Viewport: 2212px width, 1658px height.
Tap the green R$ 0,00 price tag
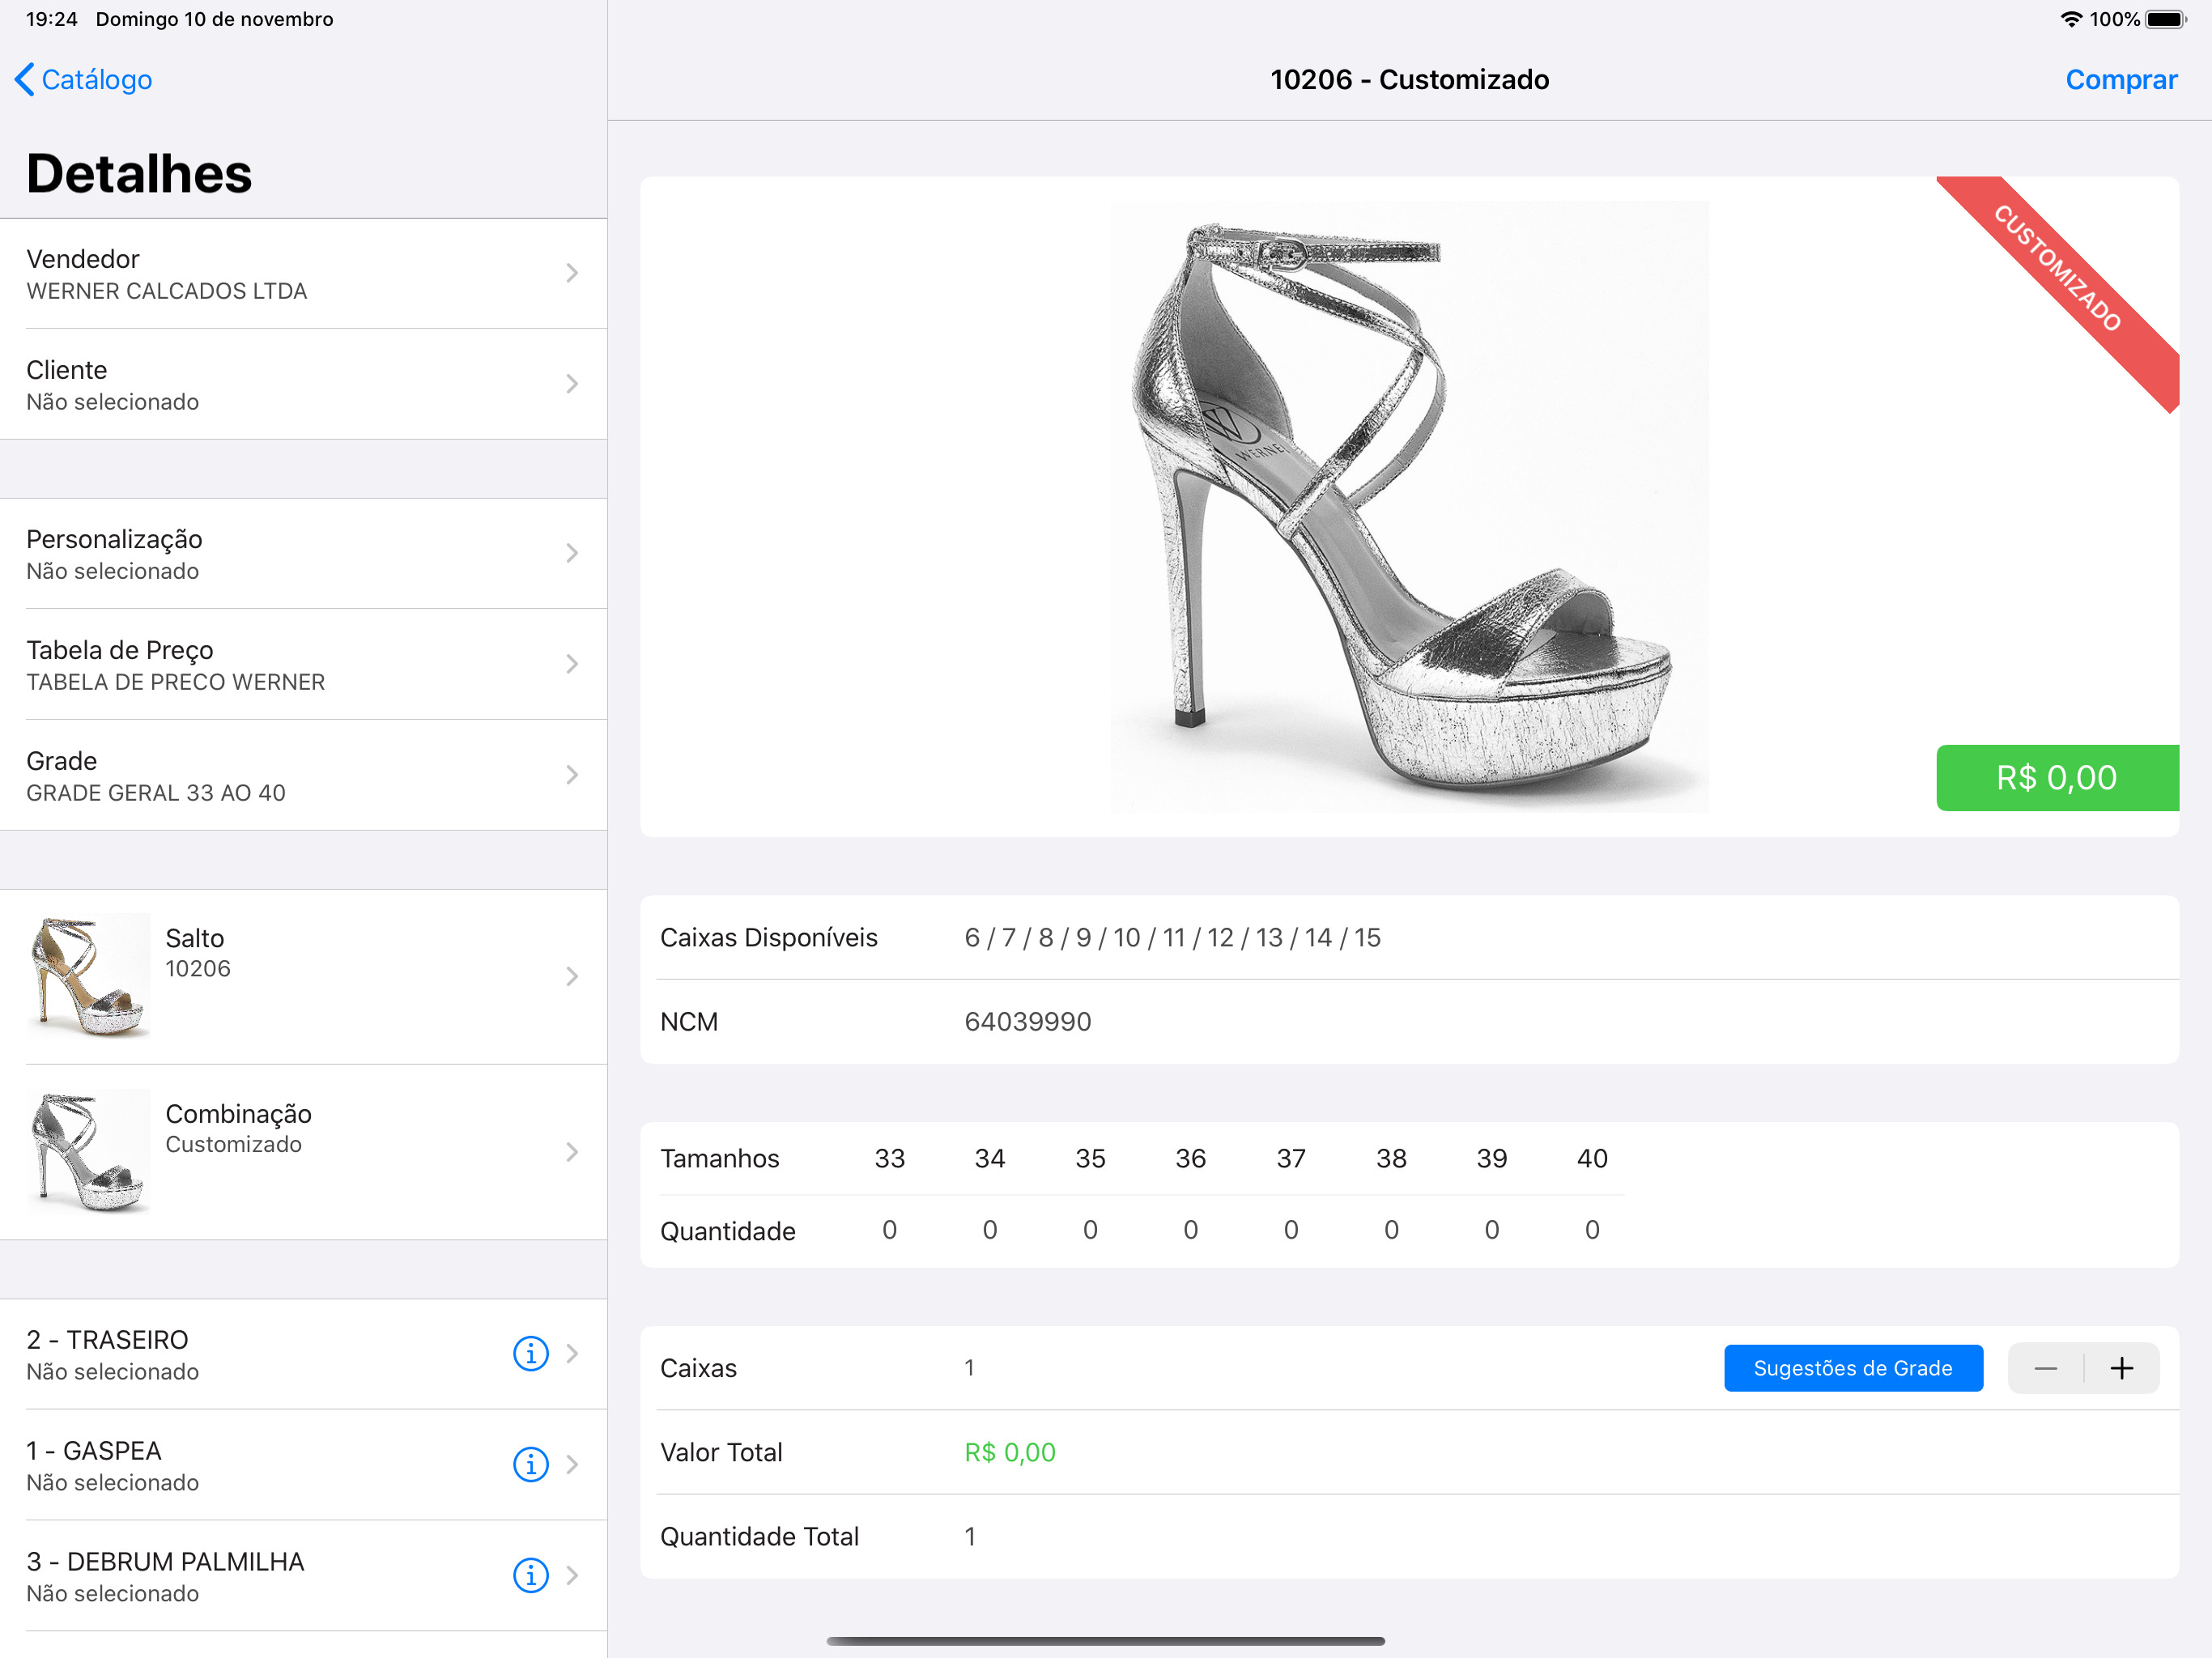2057,777
